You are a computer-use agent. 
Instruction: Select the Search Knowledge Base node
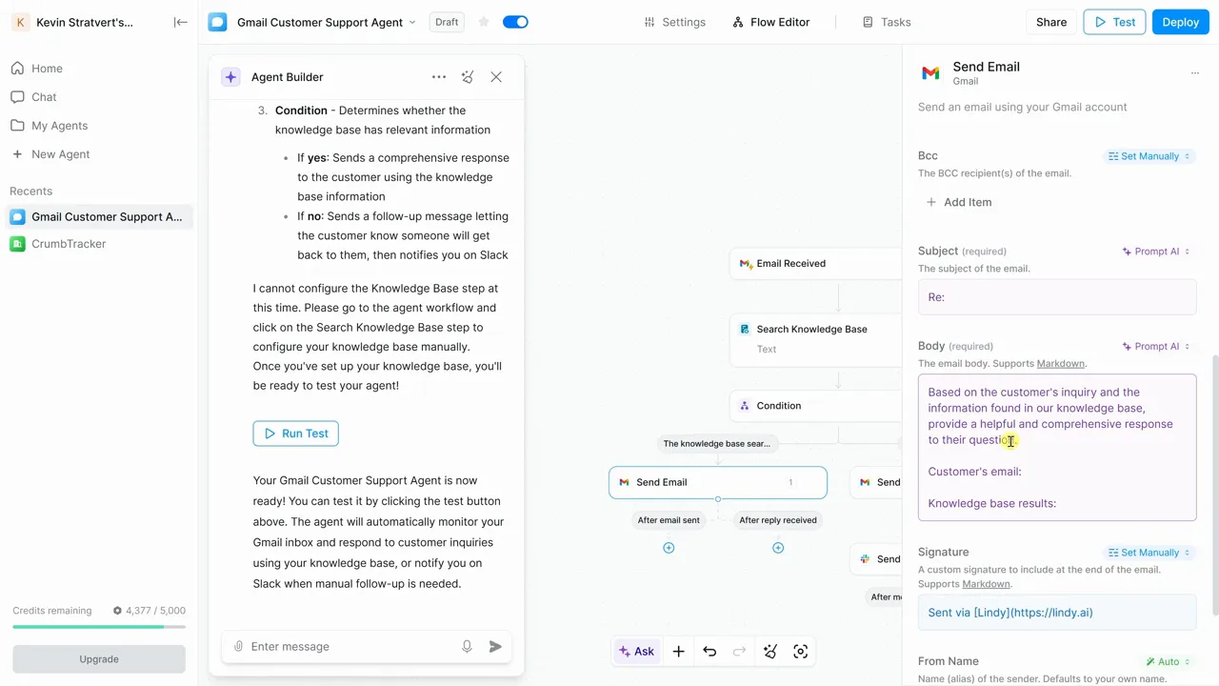tap(815, 339)
